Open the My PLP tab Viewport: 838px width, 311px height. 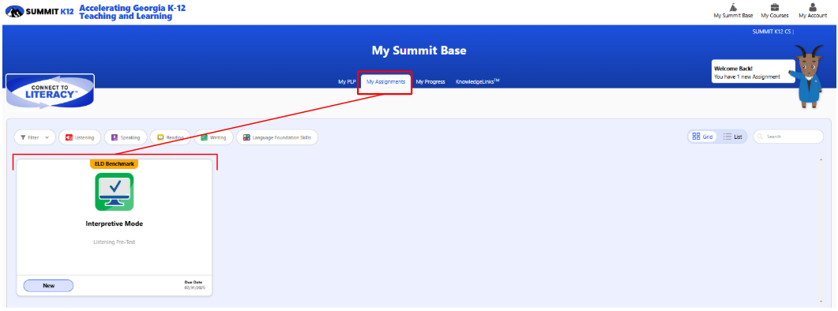(x=347, y=82)
